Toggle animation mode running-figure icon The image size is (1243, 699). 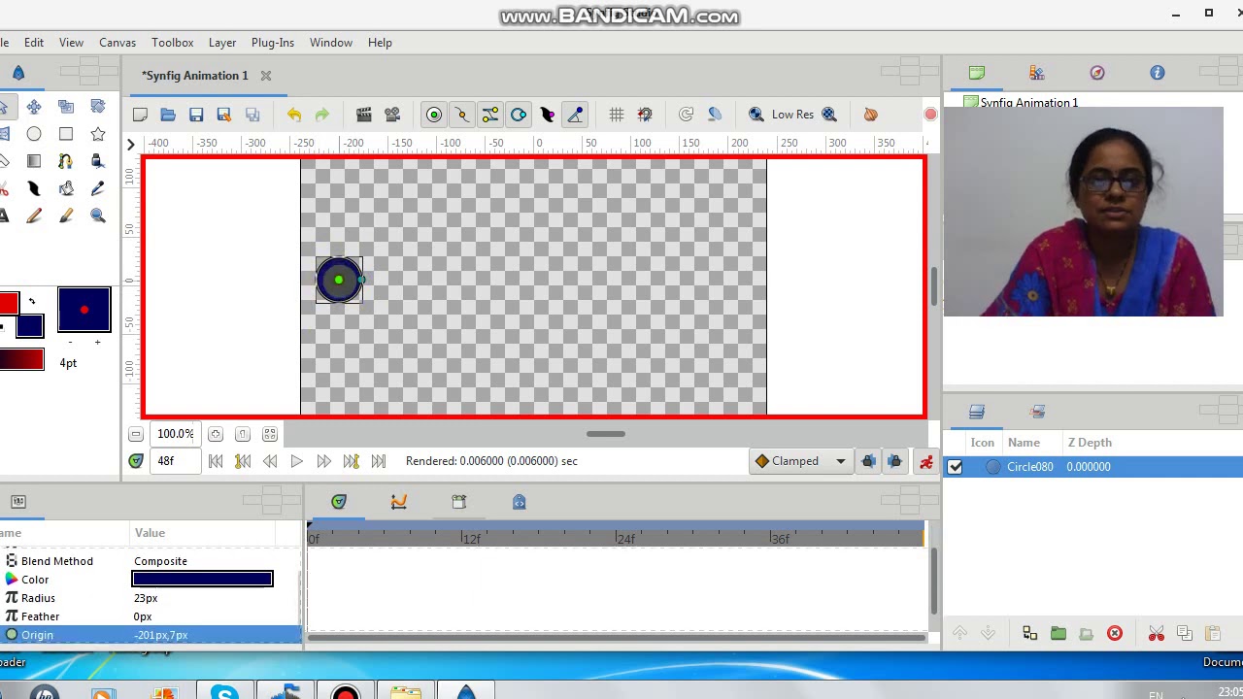click(926, 462)
